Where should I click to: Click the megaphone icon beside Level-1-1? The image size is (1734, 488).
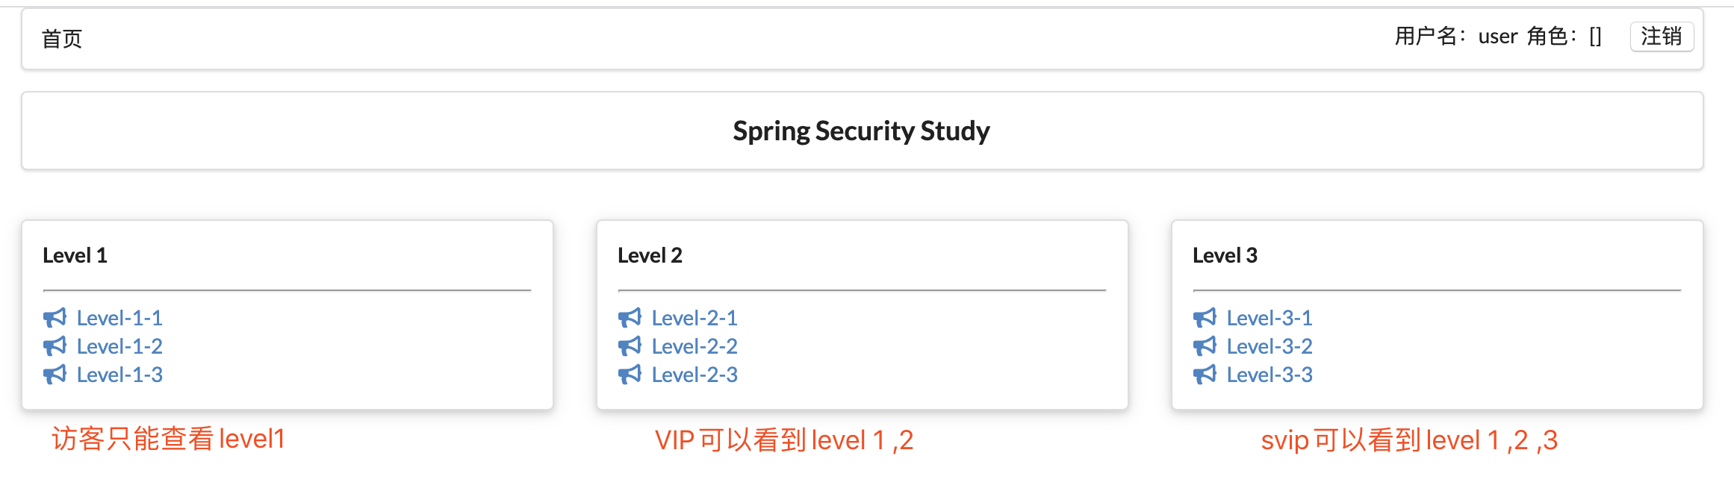(55, 318)
